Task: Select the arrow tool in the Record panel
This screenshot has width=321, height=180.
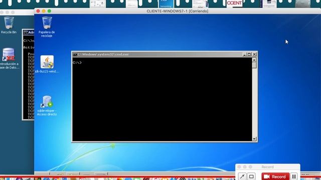Action: tap(242, 176)
